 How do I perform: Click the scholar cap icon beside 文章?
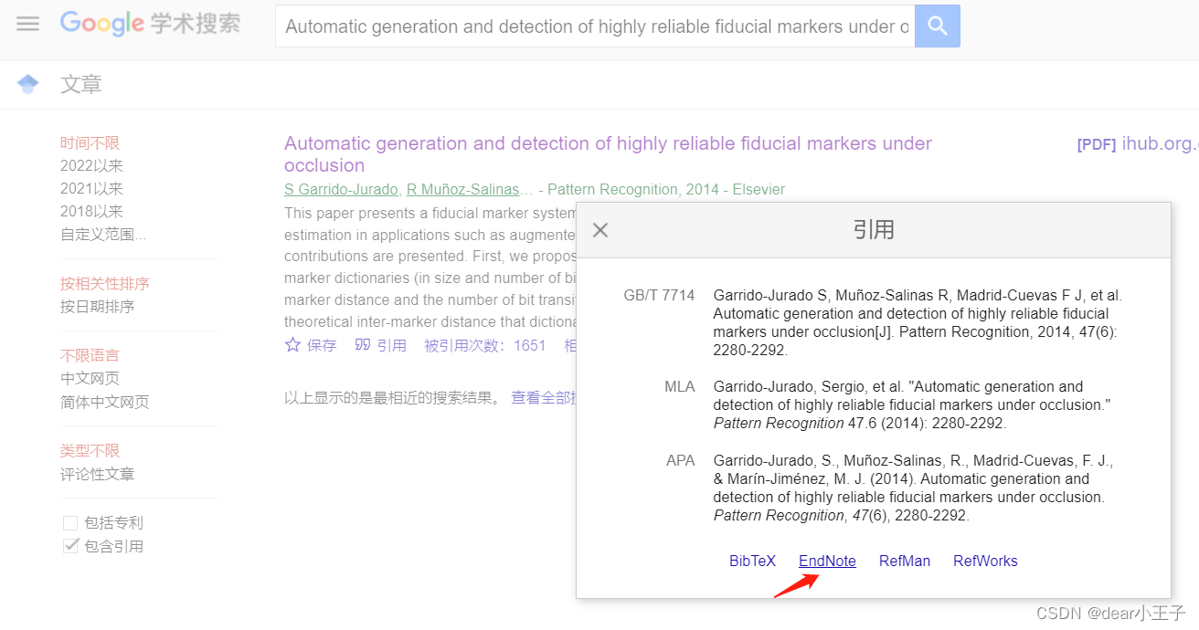coord(28,85)
